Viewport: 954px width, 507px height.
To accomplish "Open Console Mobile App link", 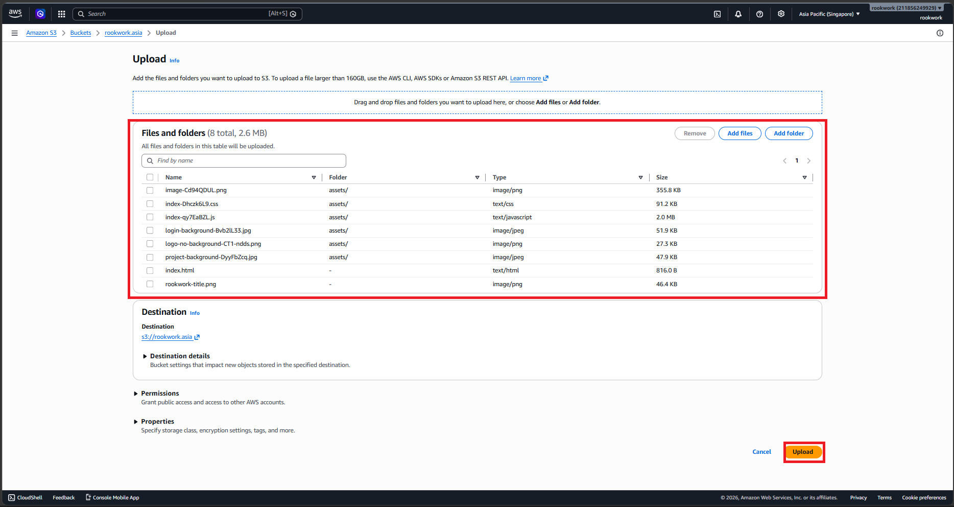I will [x=112, y=497].
